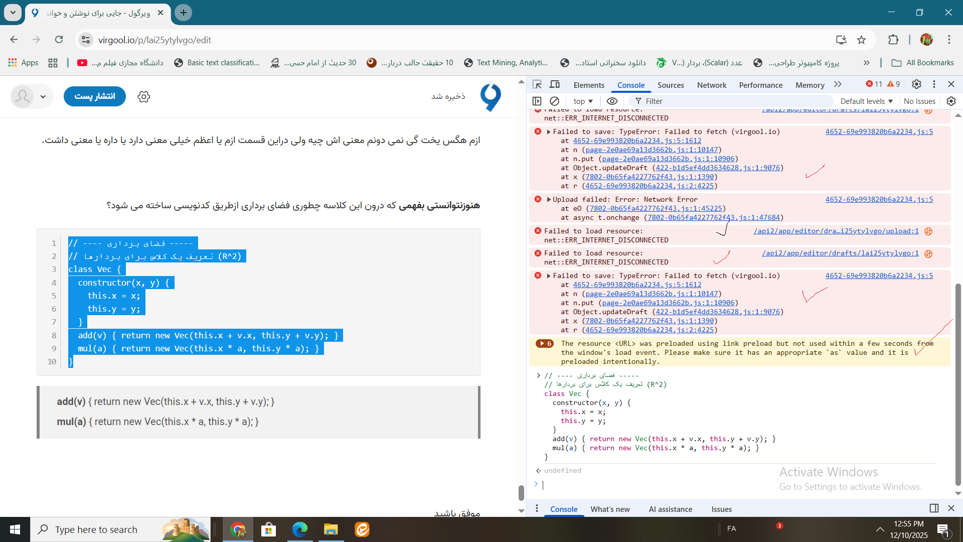The image size is (963, 542).
Task: Expand the Upload failed error message
Action: [549, 199]
